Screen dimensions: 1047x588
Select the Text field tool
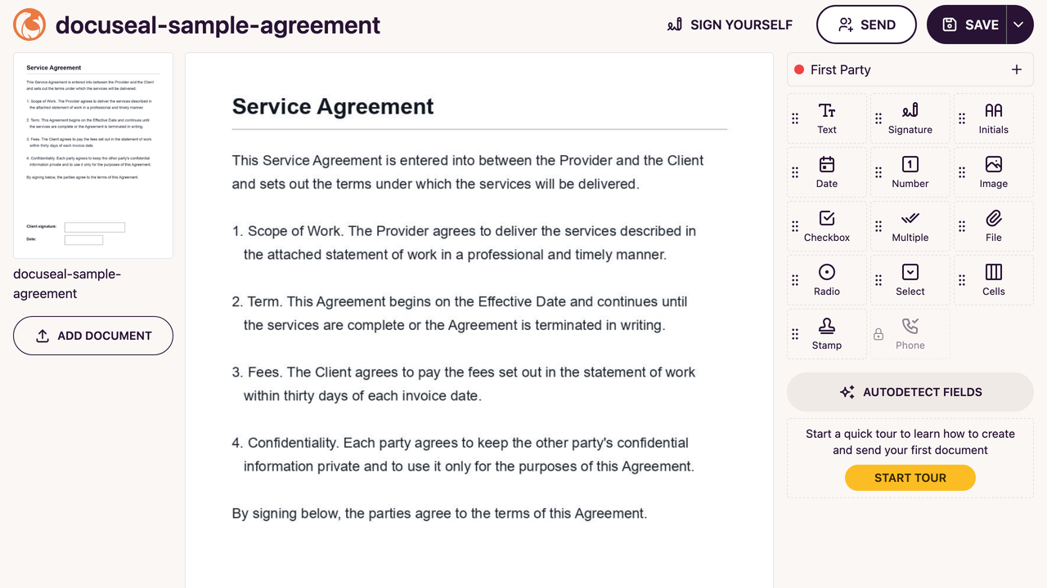point(827,118)
